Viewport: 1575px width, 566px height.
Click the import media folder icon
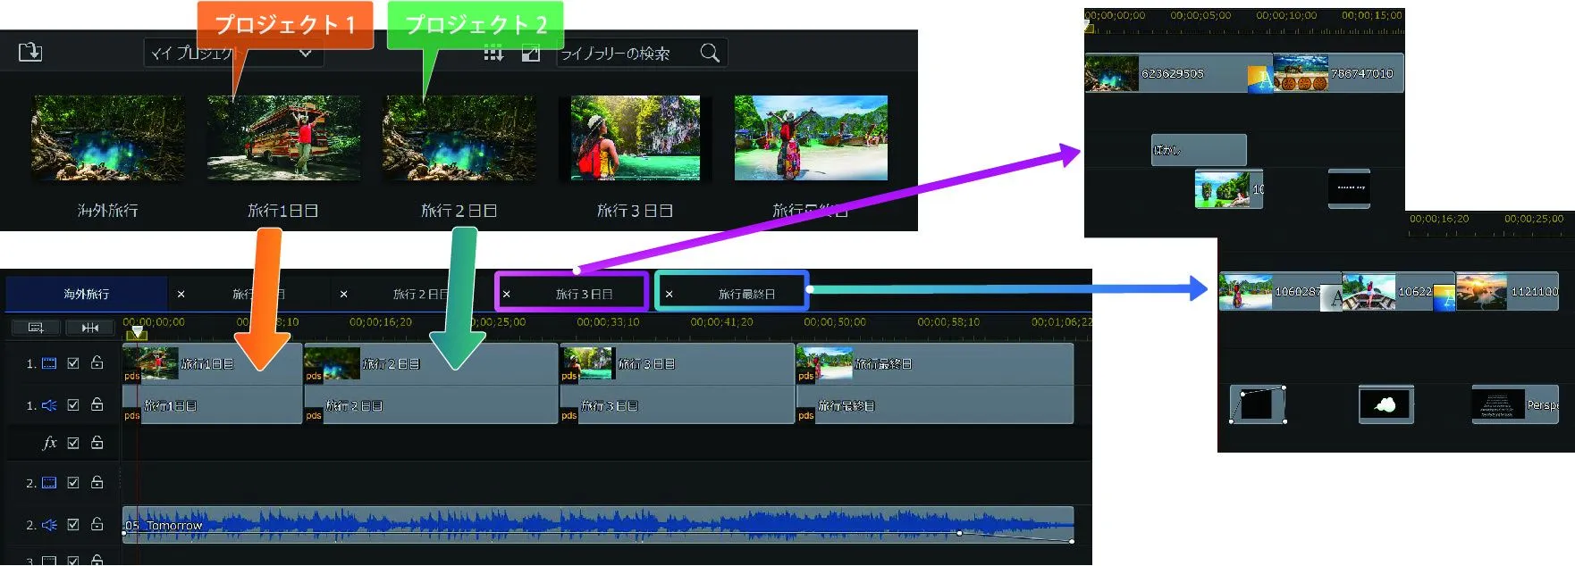30,53
